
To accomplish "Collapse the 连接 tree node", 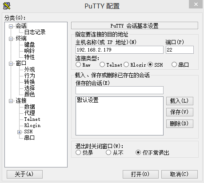I will pyautogui.click(x=11, y=101).
